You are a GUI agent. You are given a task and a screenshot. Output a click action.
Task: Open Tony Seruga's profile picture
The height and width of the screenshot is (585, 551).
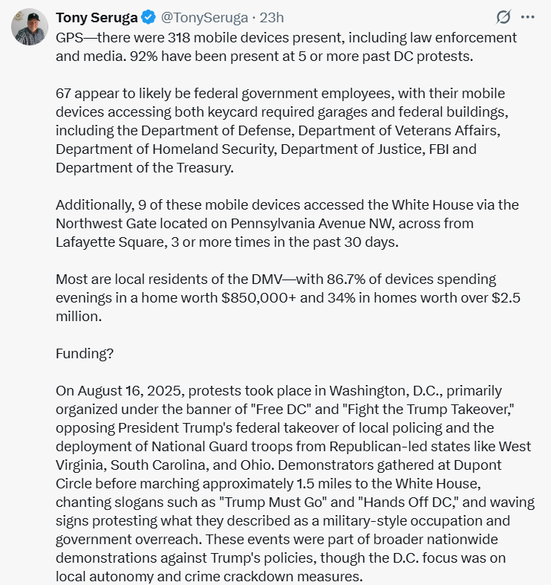point(30,28)
